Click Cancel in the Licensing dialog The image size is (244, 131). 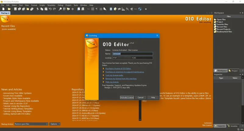tap(141, 97)
